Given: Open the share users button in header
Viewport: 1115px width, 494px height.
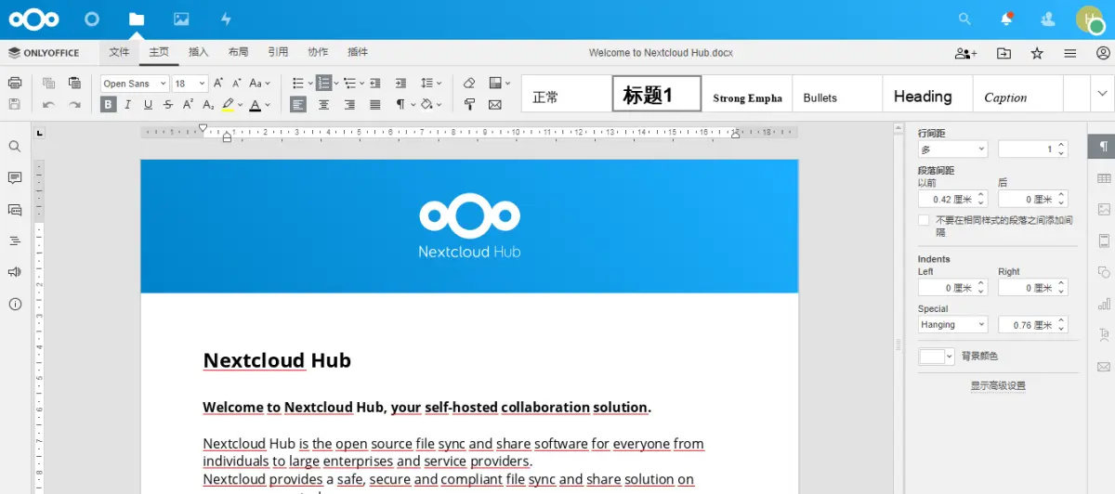Looking at the screenshot, I should point(966,53).
